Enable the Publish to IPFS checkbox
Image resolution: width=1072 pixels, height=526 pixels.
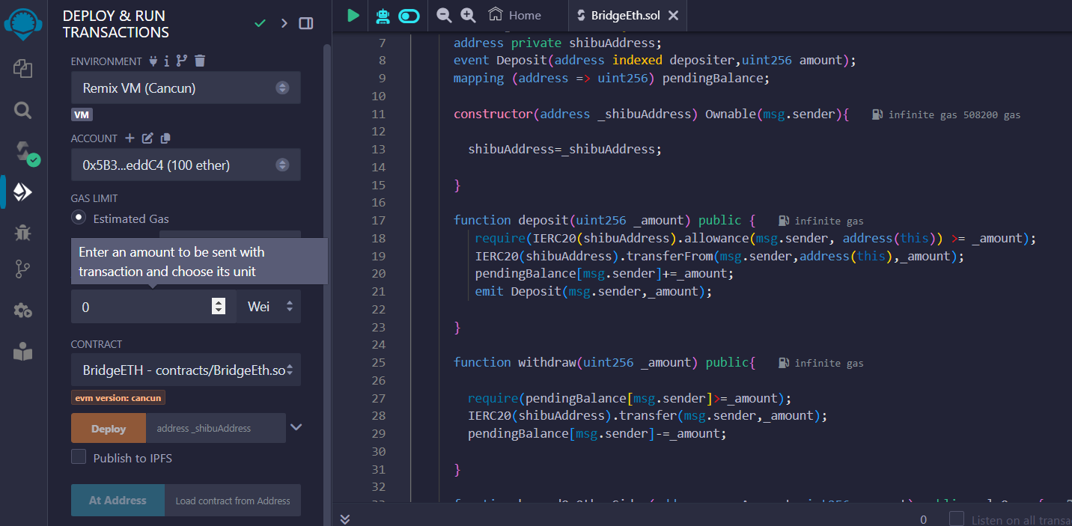pos(79,457)
